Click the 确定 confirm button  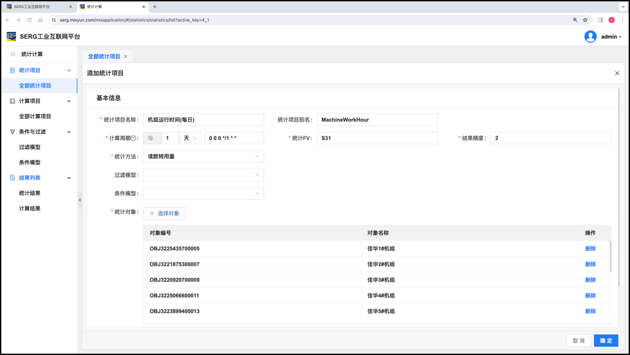click(x=606, y=341)
